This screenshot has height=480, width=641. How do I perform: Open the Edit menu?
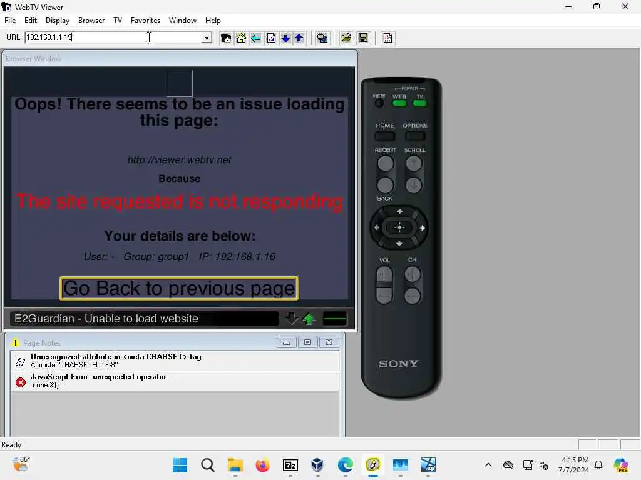click(31, 21)
